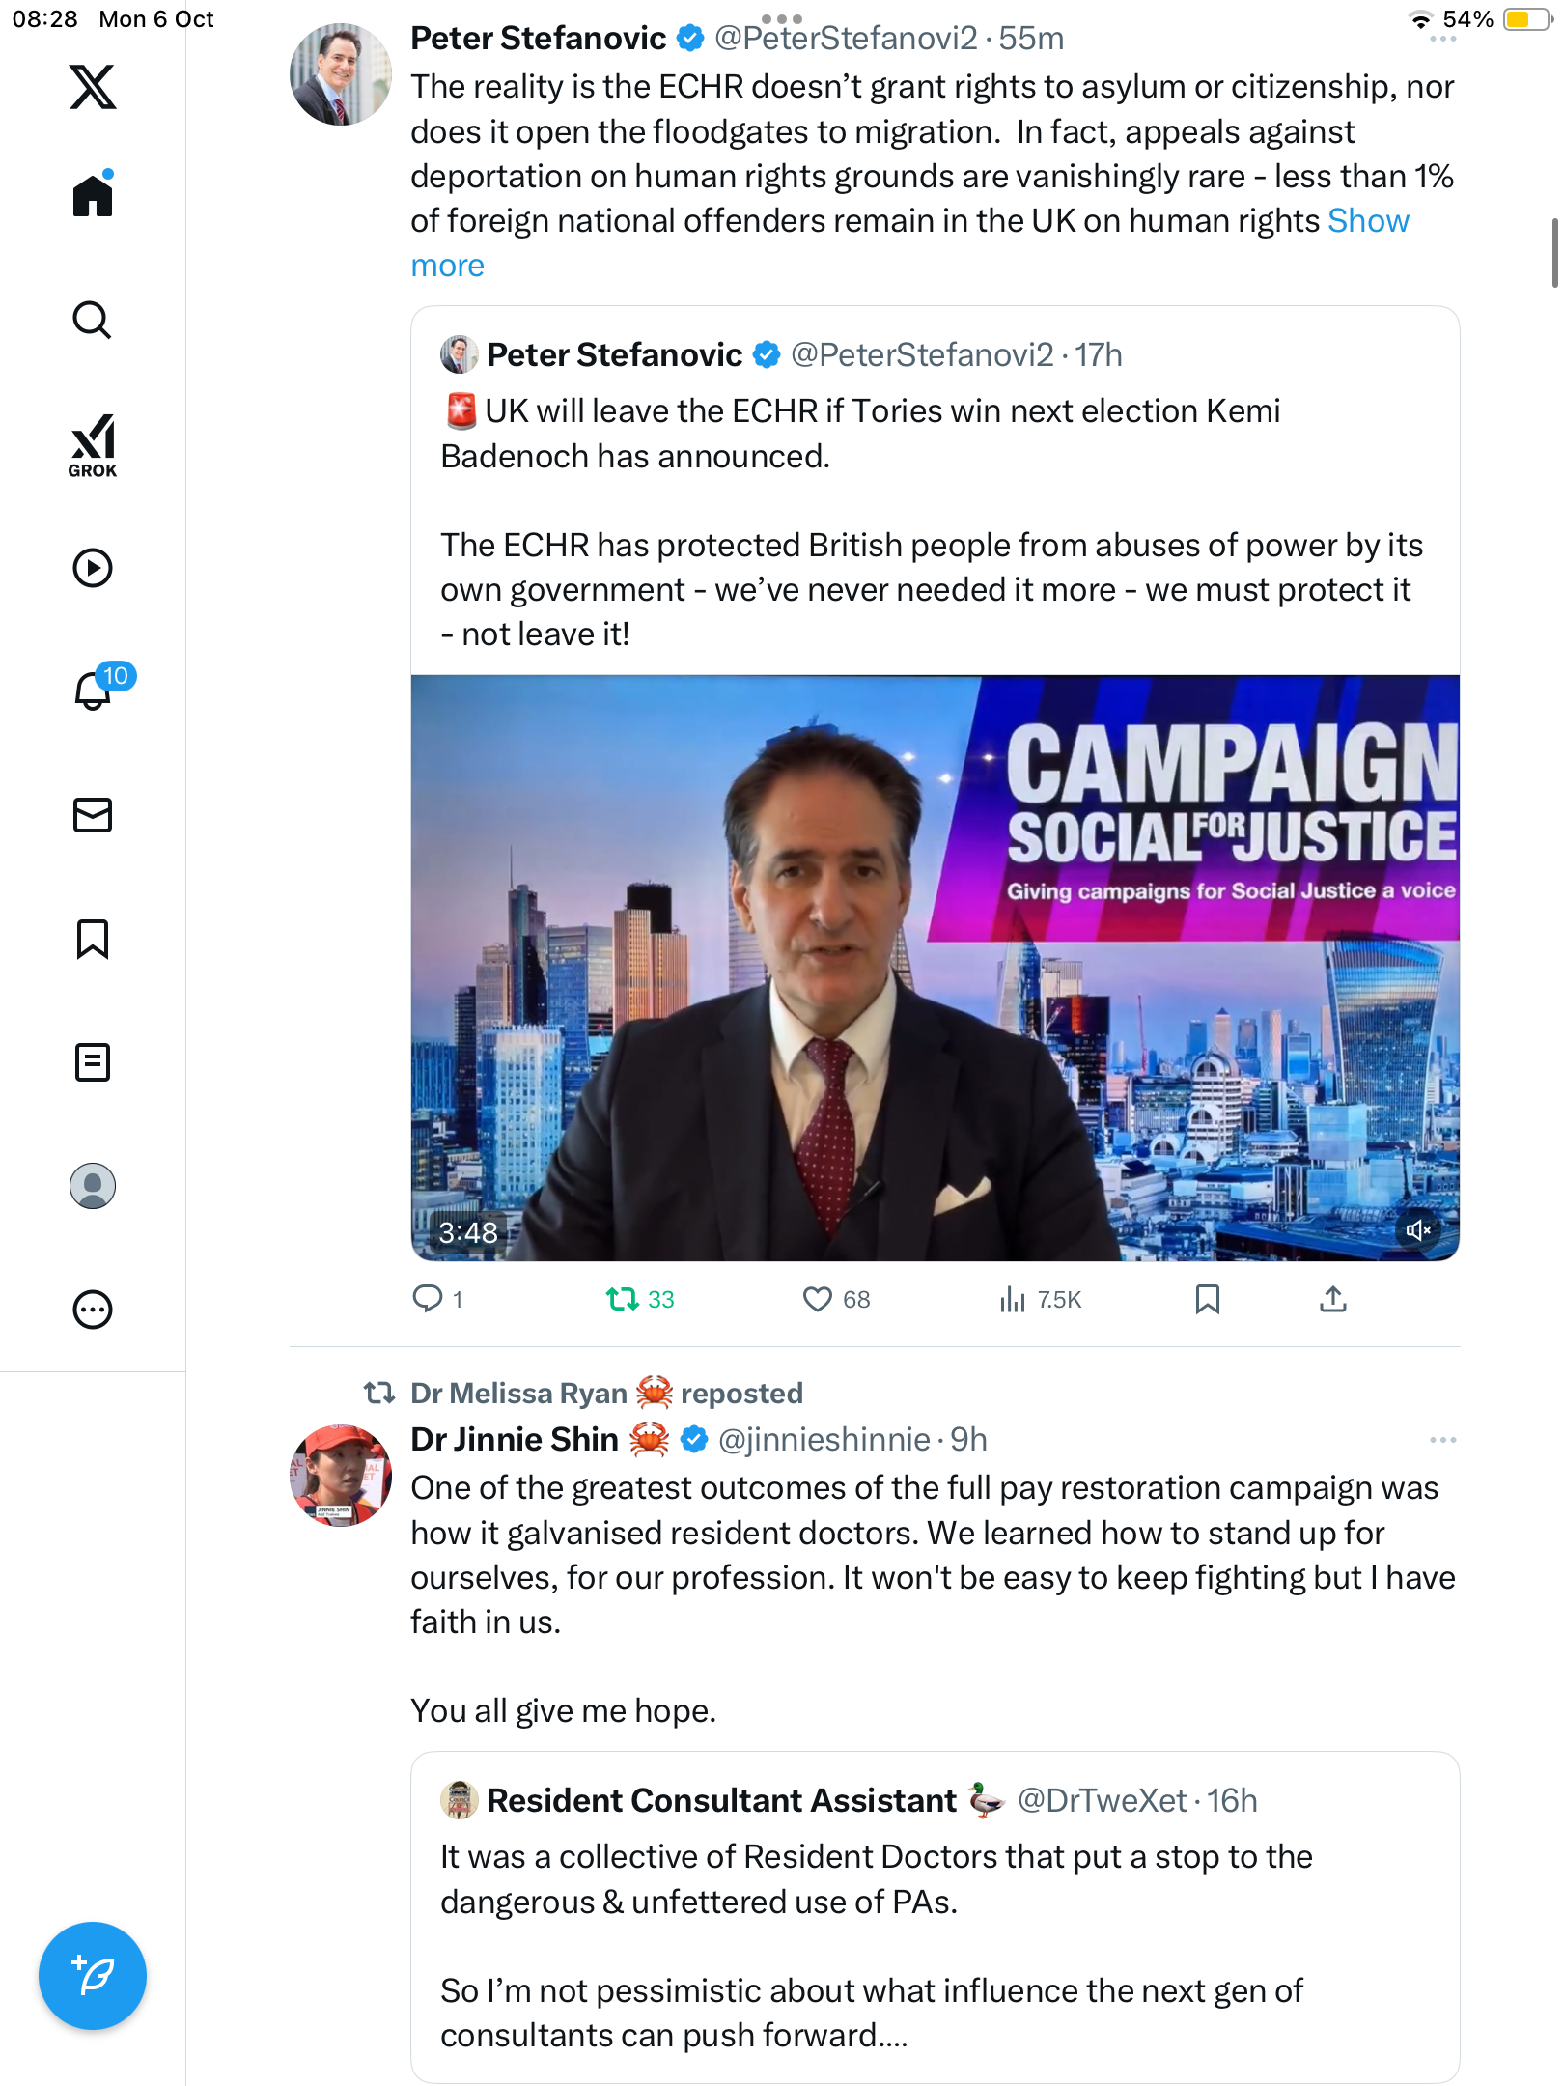Bookmark Peter Stefanovic's ECHR post
The image size is (1564, 2086).
point(1207,1300)
